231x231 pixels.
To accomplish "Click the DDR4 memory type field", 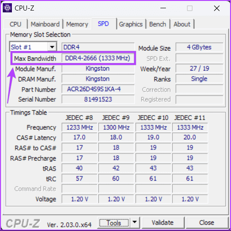I will tap(98, 47).
